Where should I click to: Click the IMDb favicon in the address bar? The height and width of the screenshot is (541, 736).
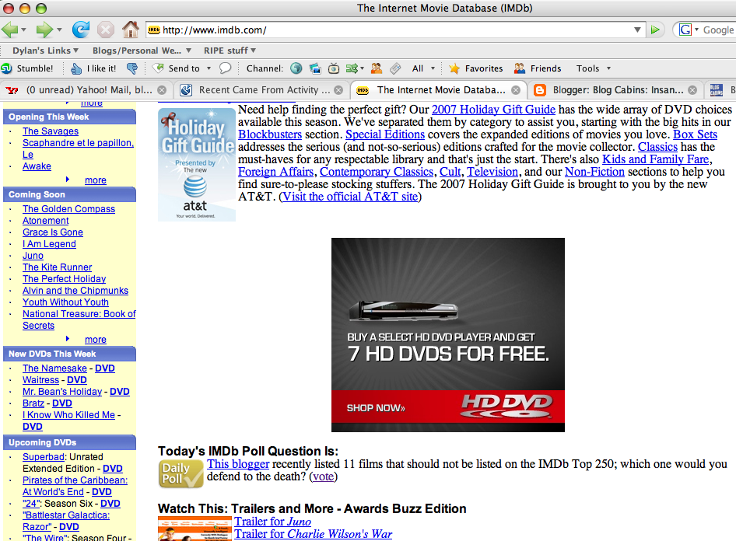point(154,30)
